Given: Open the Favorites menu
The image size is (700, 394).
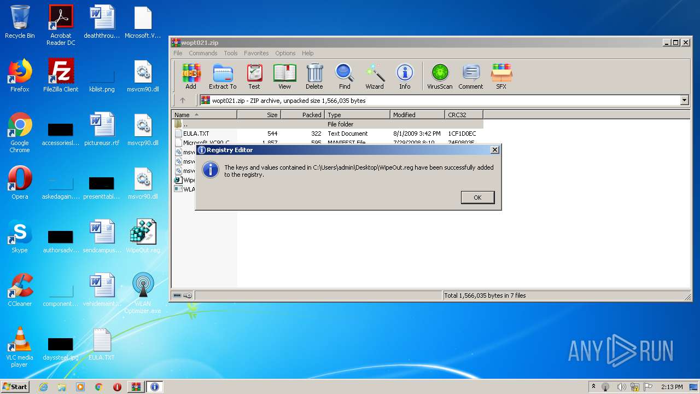Looking at the screenshot, I should 256,53.
